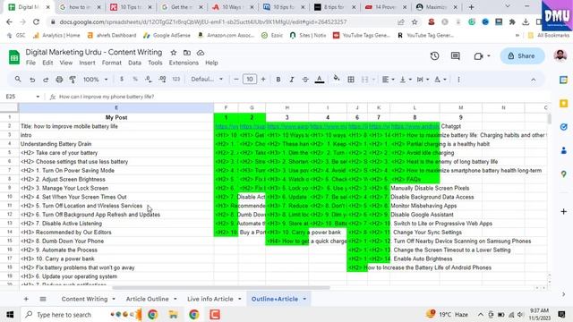Open Contacts side panel icon
This screenshot has width=573, height=322.
[563, 150]
